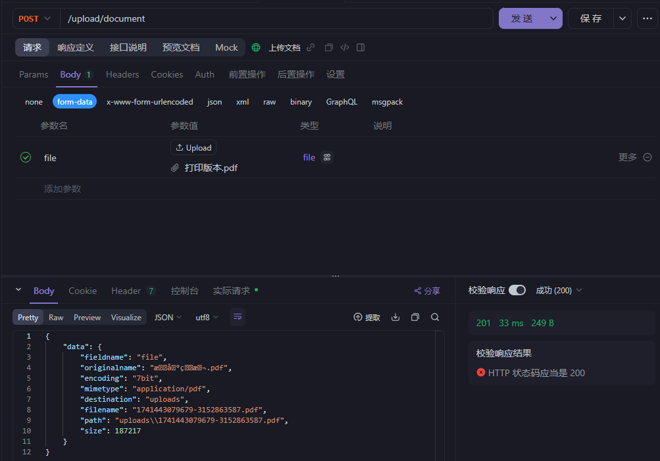Click the duplicate icon beside 上传文档

click(x=329, y=47)
